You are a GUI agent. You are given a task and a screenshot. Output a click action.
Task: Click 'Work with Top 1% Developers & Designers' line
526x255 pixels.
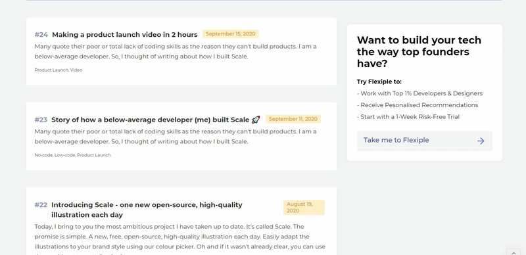pyautogui.click(x=419, y=93)
